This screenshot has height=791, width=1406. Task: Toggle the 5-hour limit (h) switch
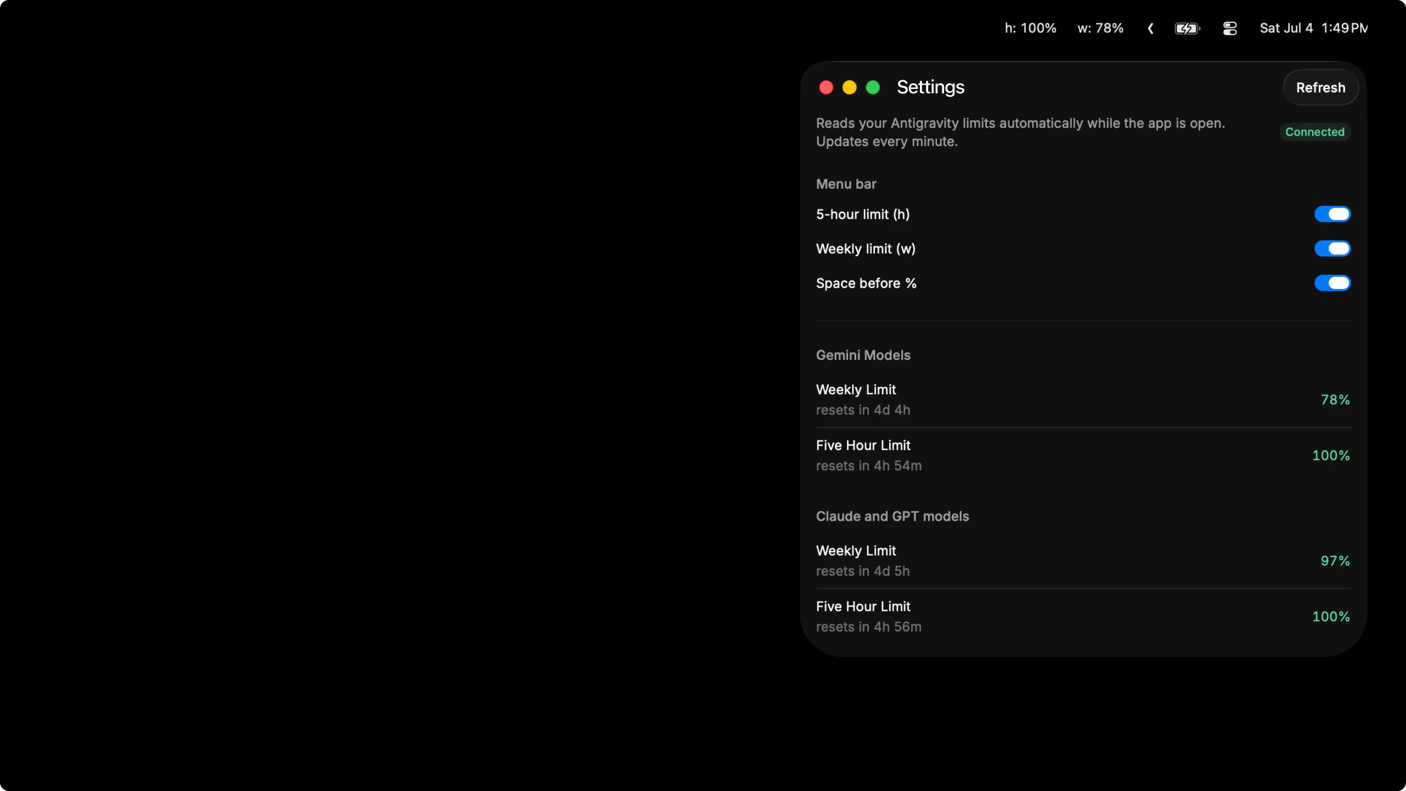tap(1332, 214)
